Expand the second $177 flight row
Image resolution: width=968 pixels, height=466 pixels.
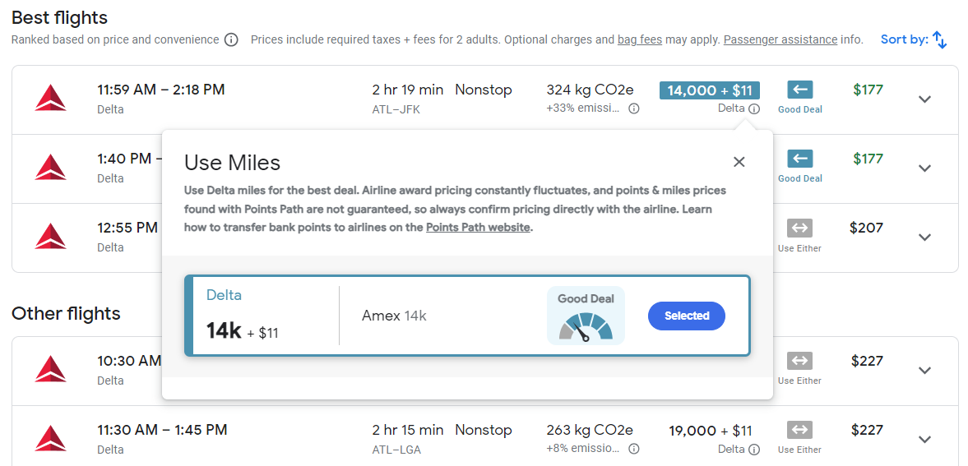(x=924, y=168)
